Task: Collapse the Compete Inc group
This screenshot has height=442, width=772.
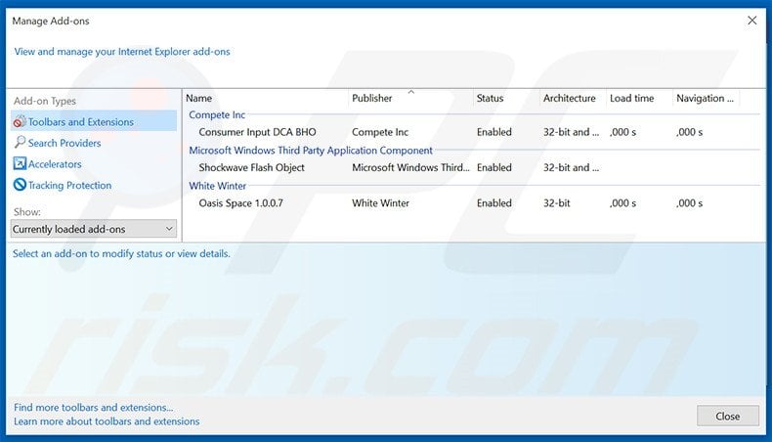Action: coord(217,114)
